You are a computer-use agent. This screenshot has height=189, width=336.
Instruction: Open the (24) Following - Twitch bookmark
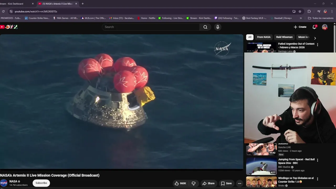coord(227,18)
